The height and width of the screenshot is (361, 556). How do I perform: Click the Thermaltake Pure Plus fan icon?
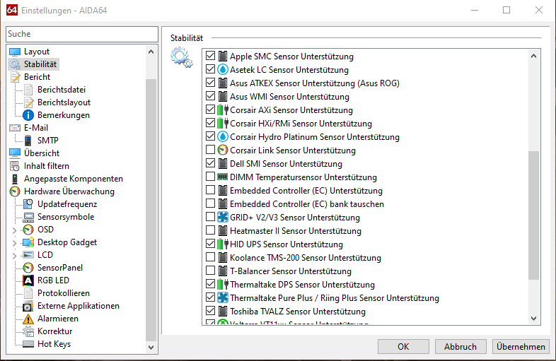pyautogui.click(x=223, y=298)
